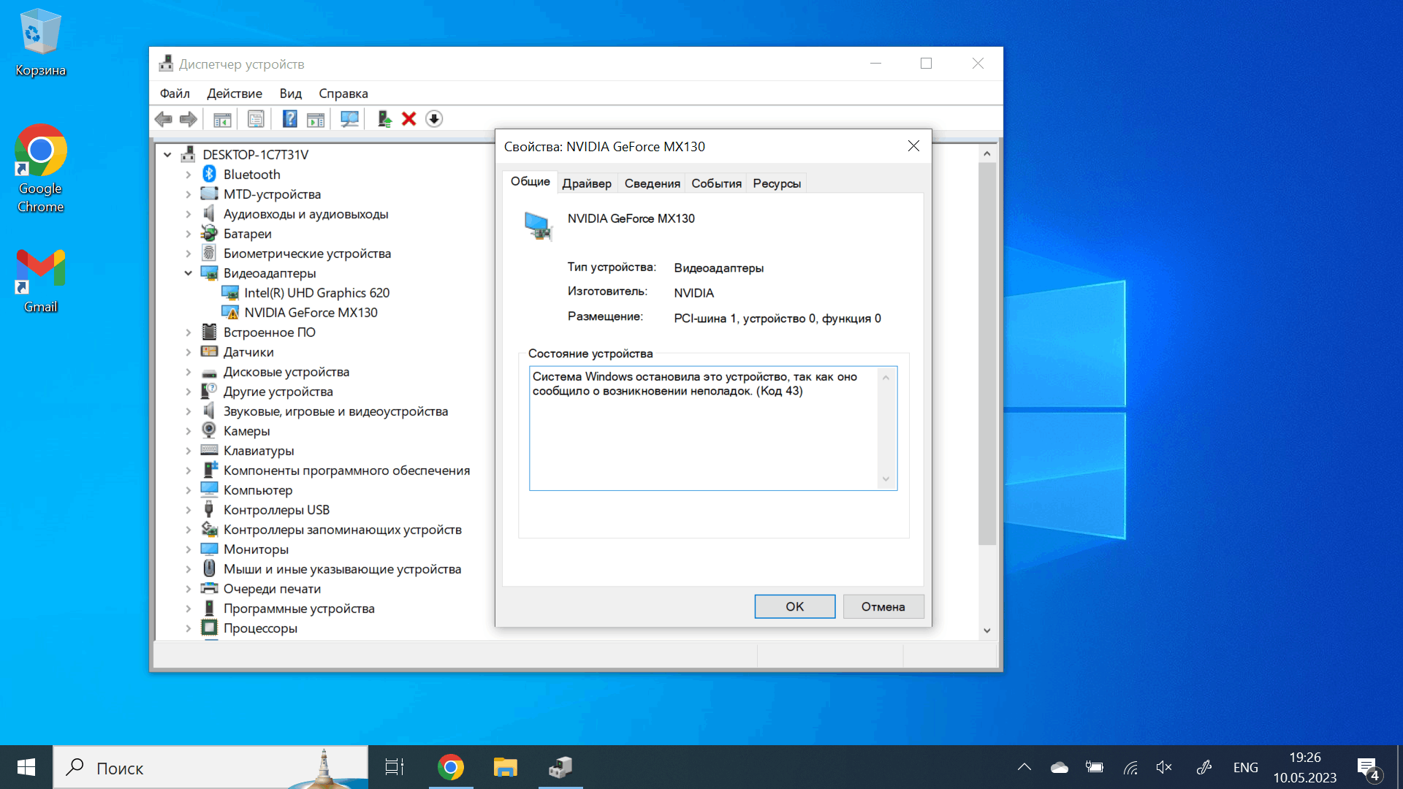The height and width of the screenshot is (789, 1403).
Task: Click the Очереди печати printer icon
Action: 209,589
